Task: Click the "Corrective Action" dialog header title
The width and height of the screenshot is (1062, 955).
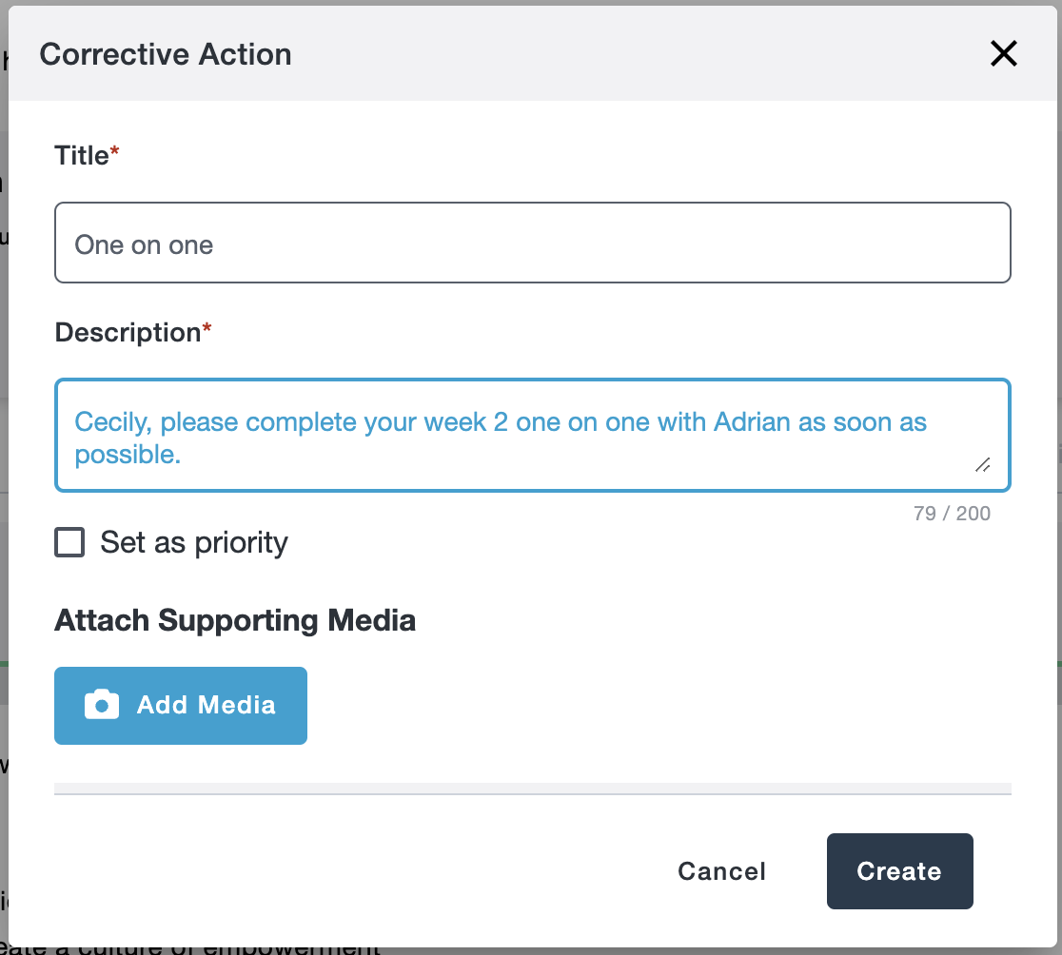Action: pyautogui.click(x=166, y=54)
